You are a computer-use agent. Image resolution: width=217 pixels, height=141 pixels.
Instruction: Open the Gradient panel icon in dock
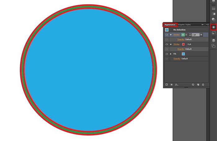tap(213, 14)
